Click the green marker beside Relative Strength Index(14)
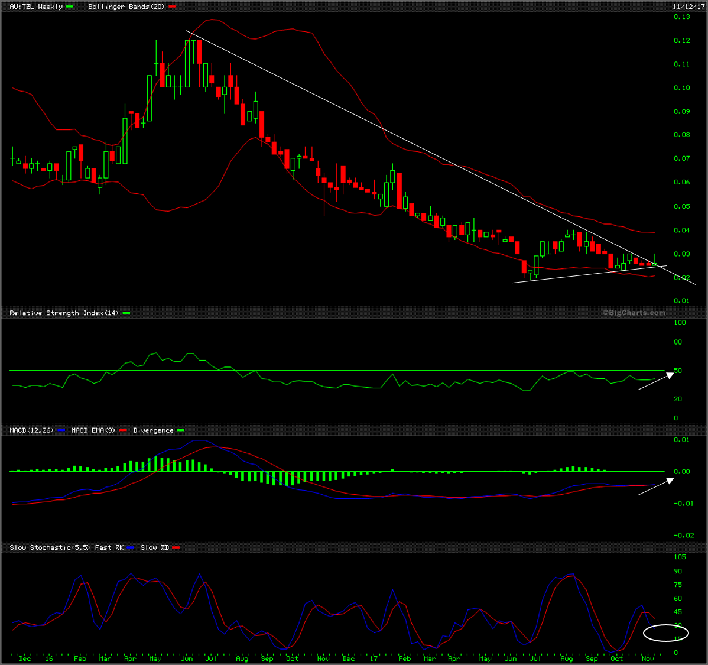This screenshot has height=665, width=708. click(x=126, y=313)
